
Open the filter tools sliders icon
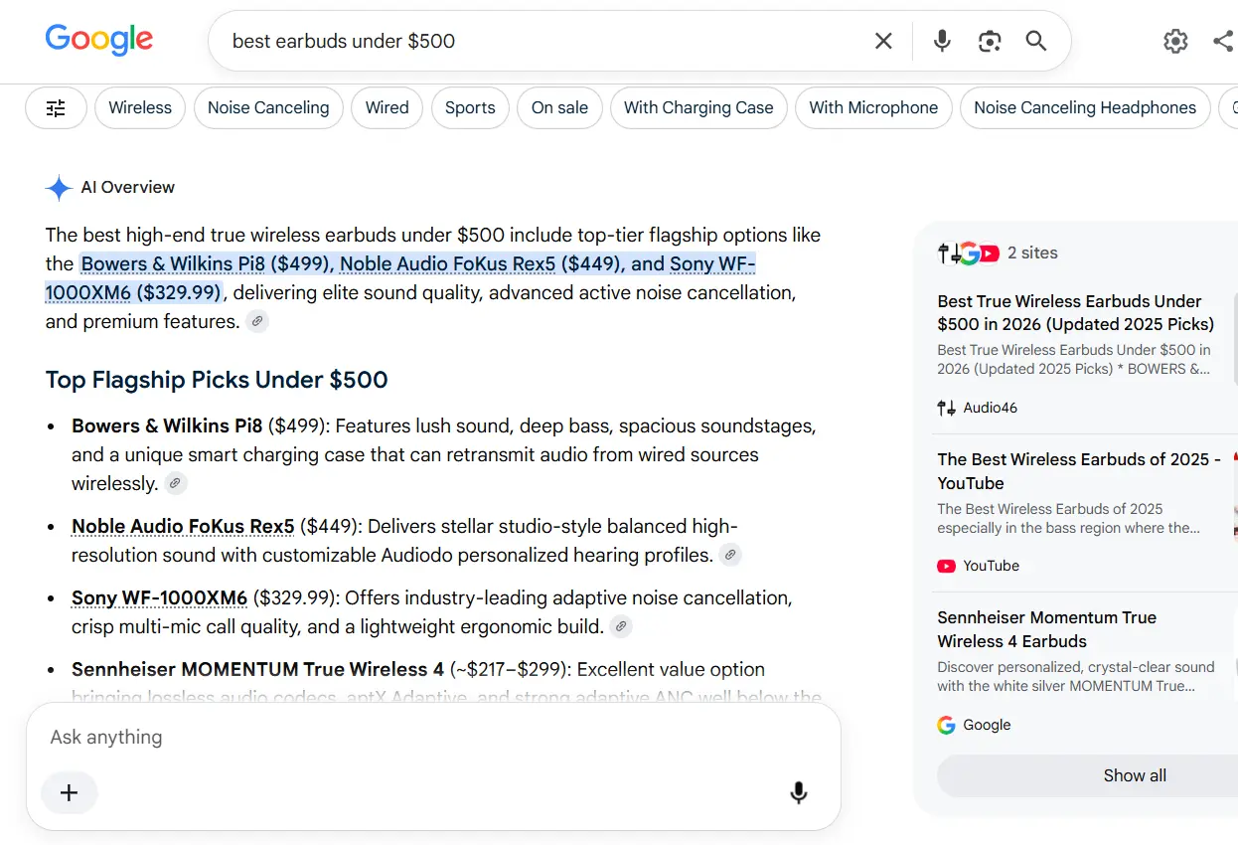coord(56,108)
